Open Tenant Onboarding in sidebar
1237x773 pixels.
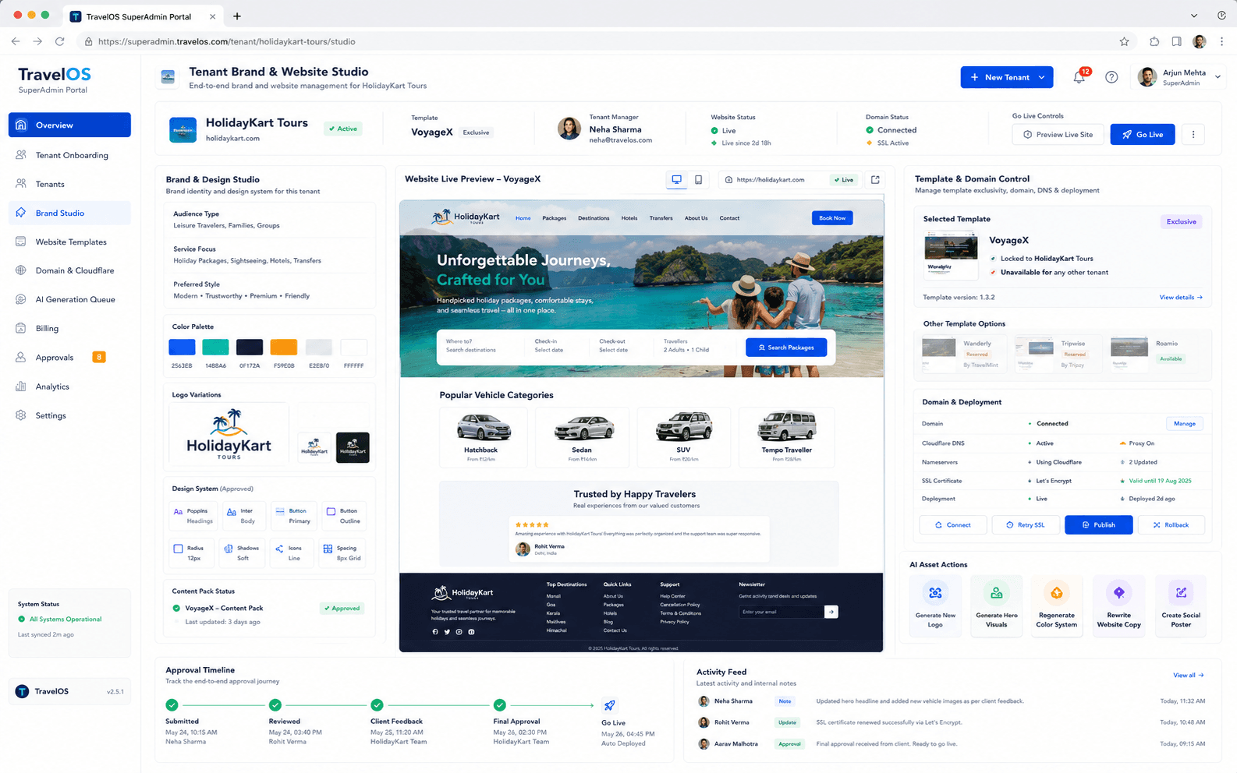coord(69,155)
